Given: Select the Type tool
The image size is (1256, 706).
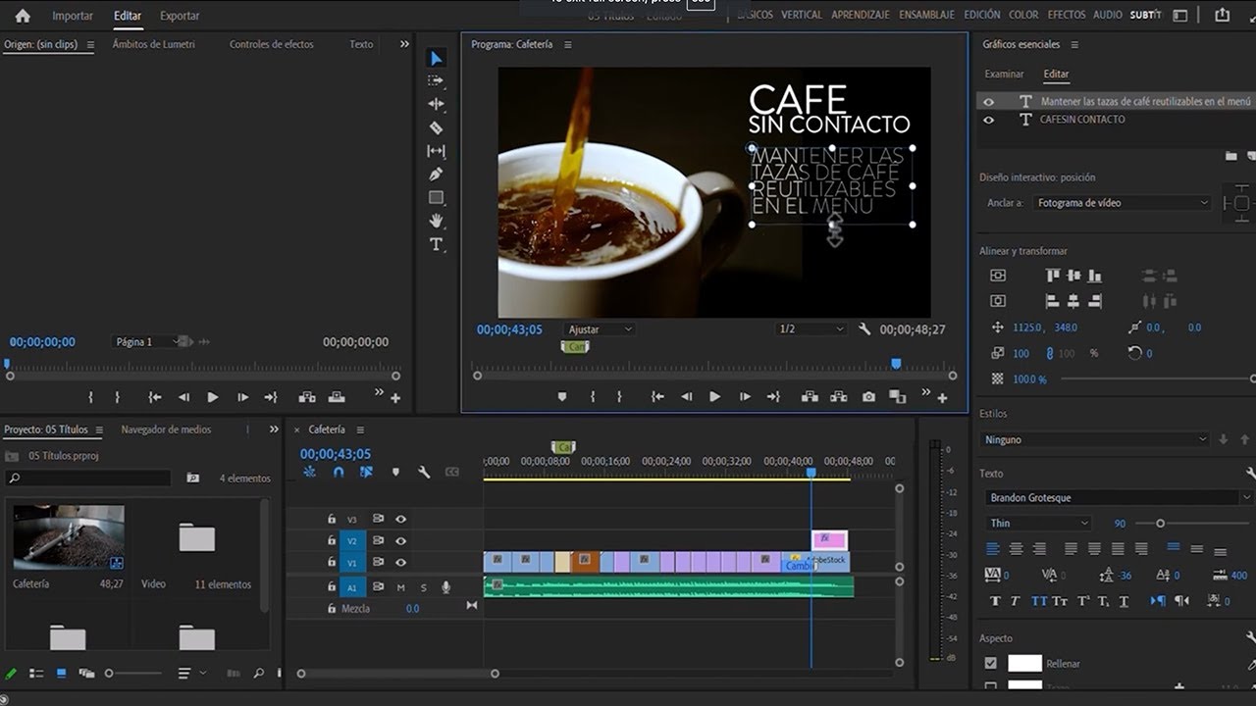Looking at the screenshot, I should (436, 244).
